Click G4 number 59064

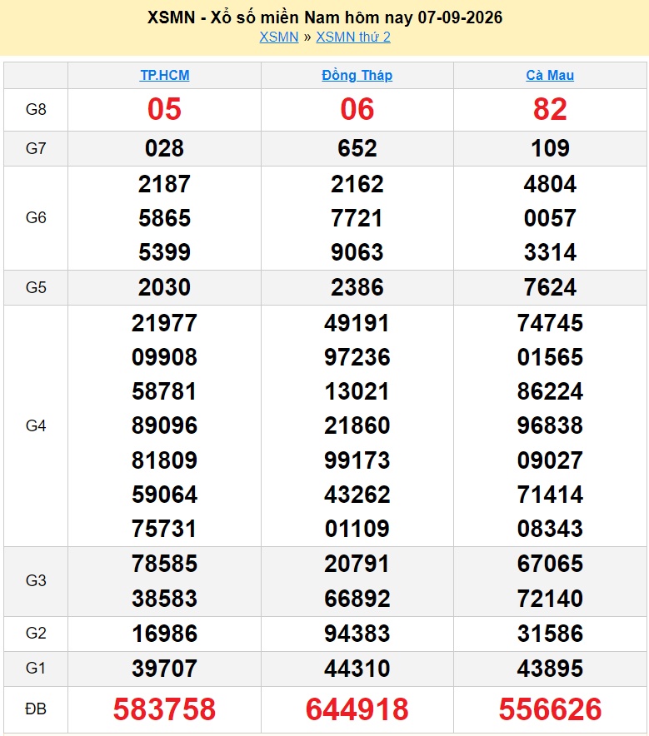click(164, 495)
